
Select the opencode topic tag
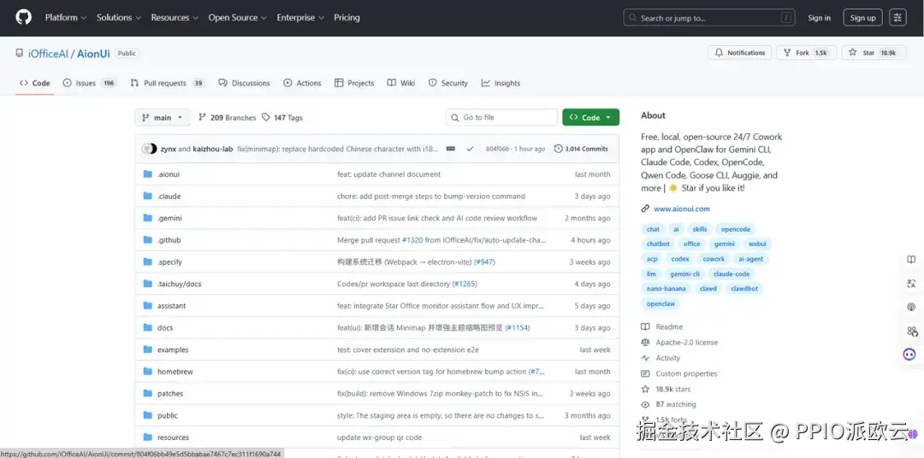coord(736,230)
